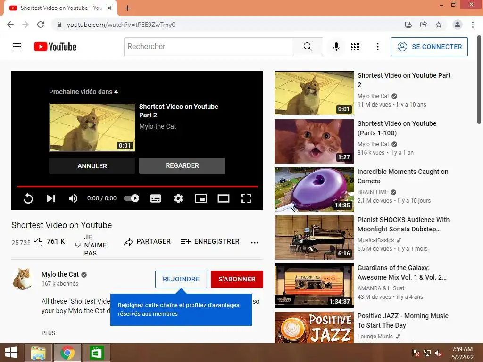Toggle subtitles in the player
Screen dimensions: 483x362
[x=156, y=198]
